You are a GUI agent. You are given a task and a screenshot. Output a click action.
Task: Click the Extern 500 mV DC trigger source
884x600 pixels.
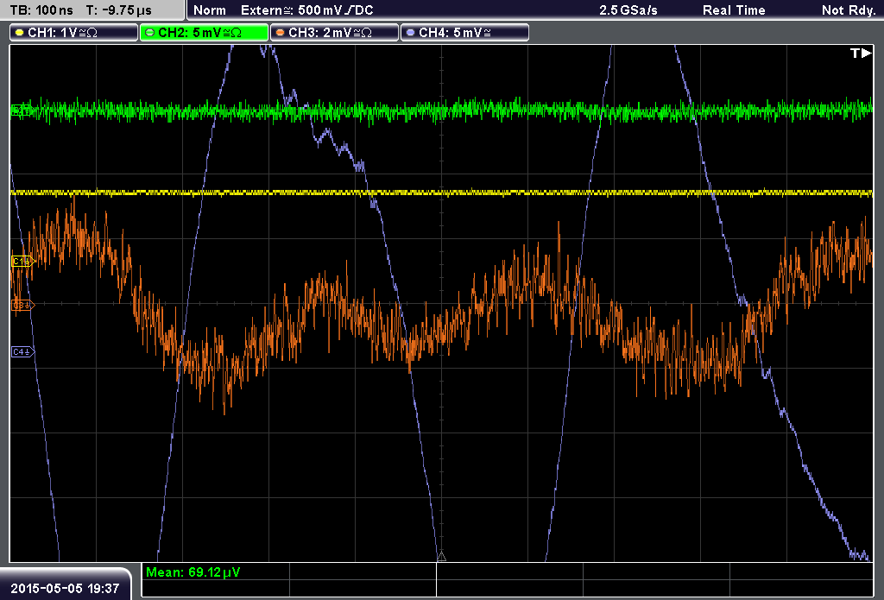point(306,10)
